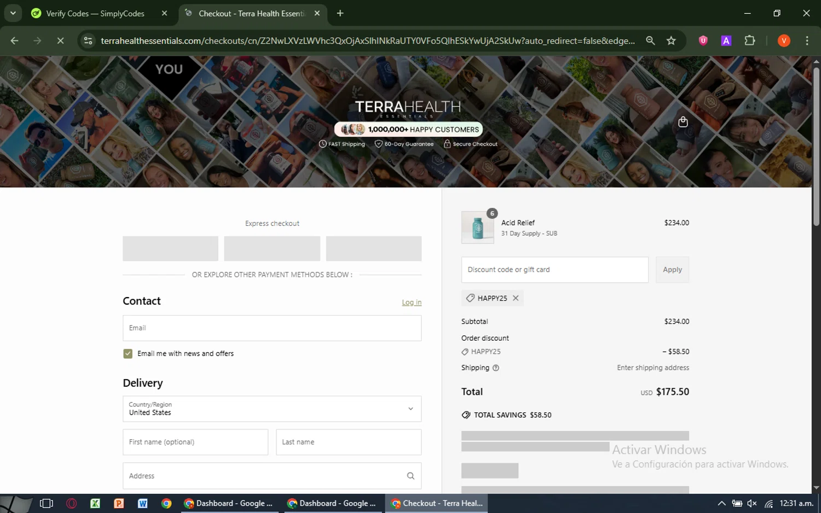Close the Checkout Terra Health tab
The height and width of the screenshot is (513, 821).
[x=317, y=13]
